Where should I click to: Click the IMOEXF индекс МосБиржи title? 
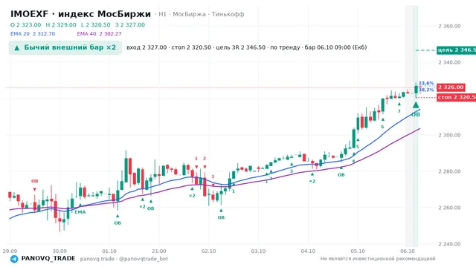click(x=80, y=14)
